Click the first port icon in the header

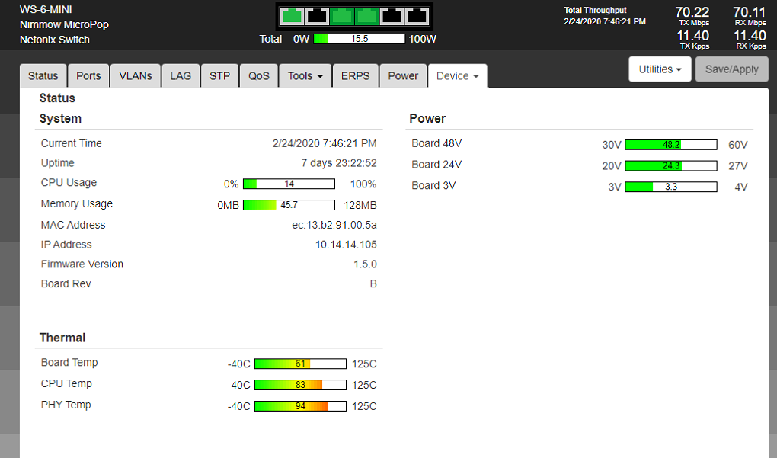(293, 16)
